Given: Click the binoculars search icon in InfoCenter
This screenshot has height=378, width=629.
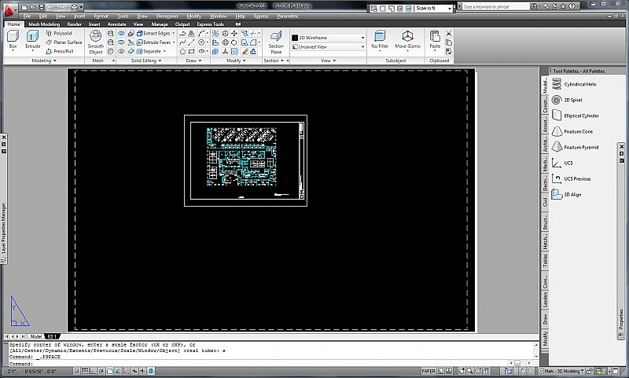Looking at the screenshot, I should [534, 6].
